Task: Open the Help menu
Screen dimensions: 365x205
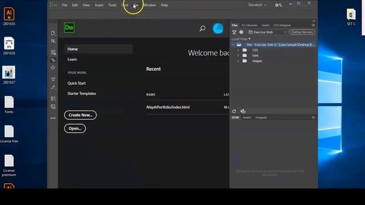Action: coord(164,5)
